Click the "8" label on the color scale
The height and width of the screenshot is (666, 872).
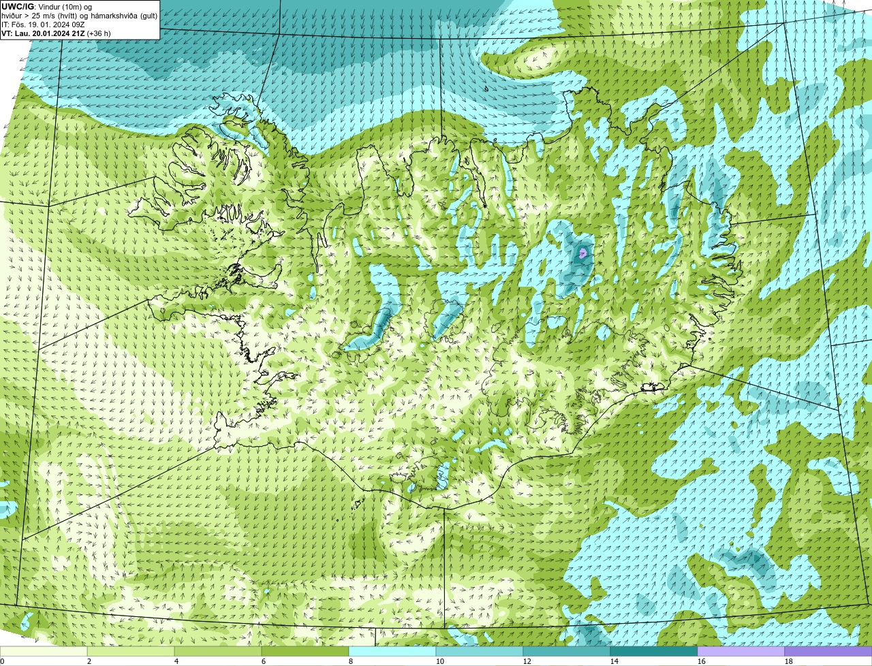point(351,661)
